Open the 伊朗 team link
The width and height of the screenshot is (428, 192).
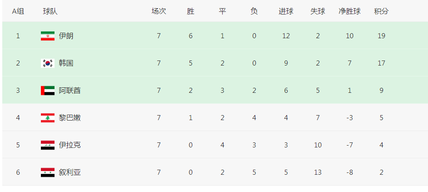coord(66,36)
